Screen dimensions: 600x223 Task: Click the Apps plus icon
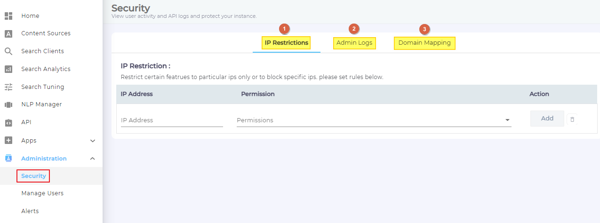pos(8,140)
